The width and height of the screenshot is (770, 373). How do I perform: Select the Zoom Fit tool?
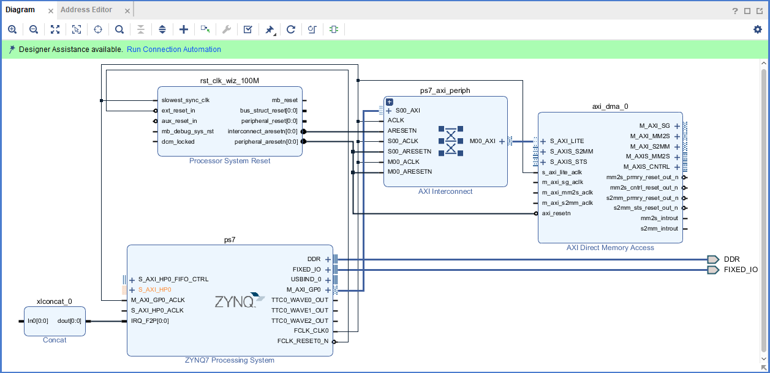tap(55, 29)
